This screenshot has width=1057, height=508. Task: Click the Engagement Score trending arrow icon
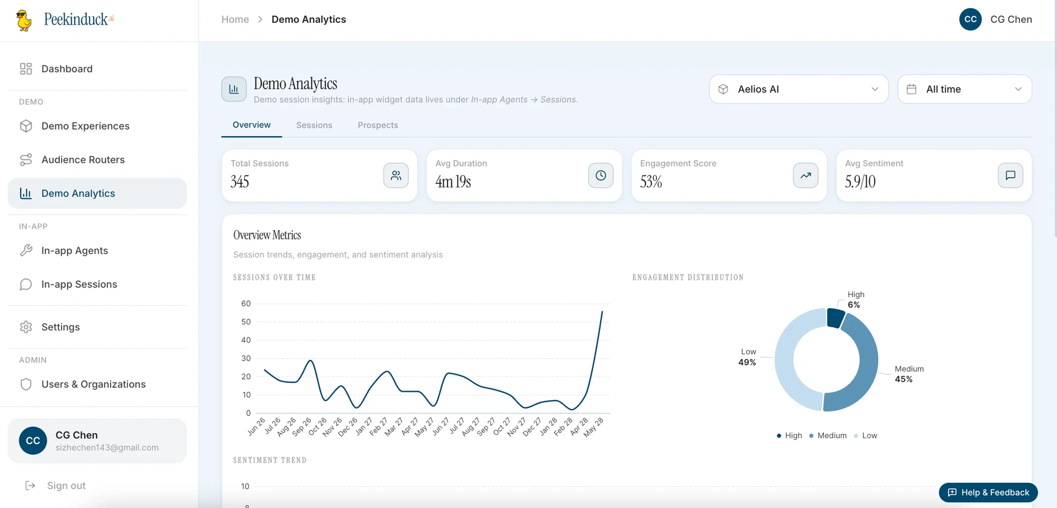[806, 175]
